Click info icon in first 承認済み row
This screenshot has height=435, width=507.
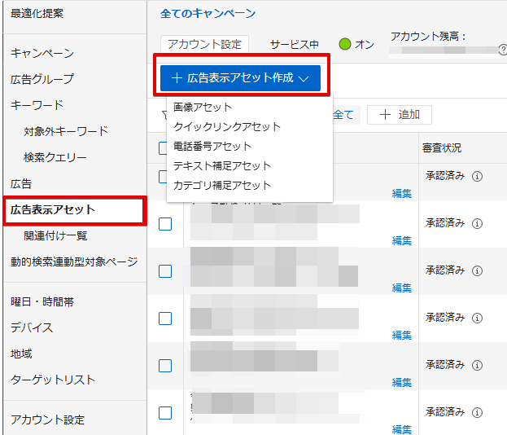(478, 176)
